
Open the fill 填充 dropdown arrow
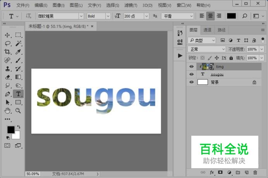[262, 58]
